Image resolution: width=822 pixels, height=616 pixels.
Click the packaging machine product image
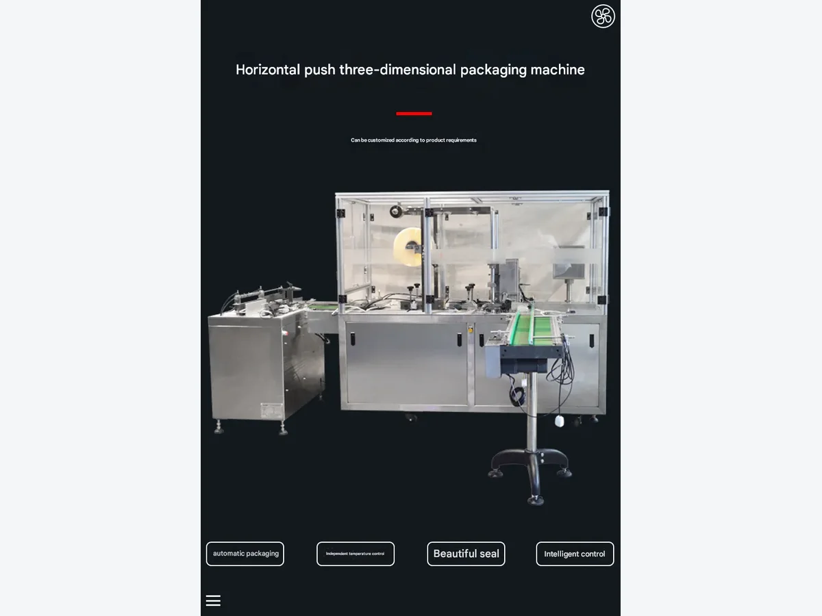click(x=410, y=347)
